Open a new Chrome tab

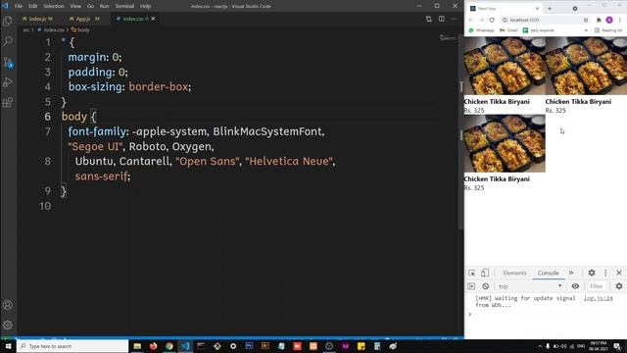[550, 9]
